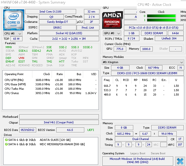Click the red VMX feature label
The height and width of the screenshot is (166, 186).
point(22,58)
